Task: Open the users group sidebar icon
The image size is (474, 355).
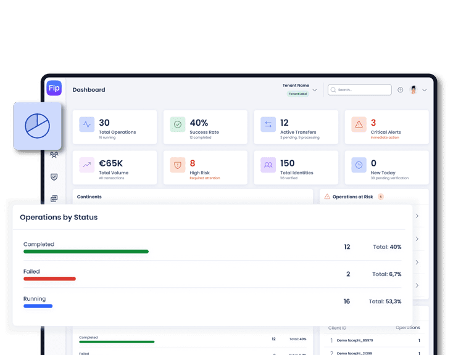Action: pyautogui.click(x=54, y=155)
